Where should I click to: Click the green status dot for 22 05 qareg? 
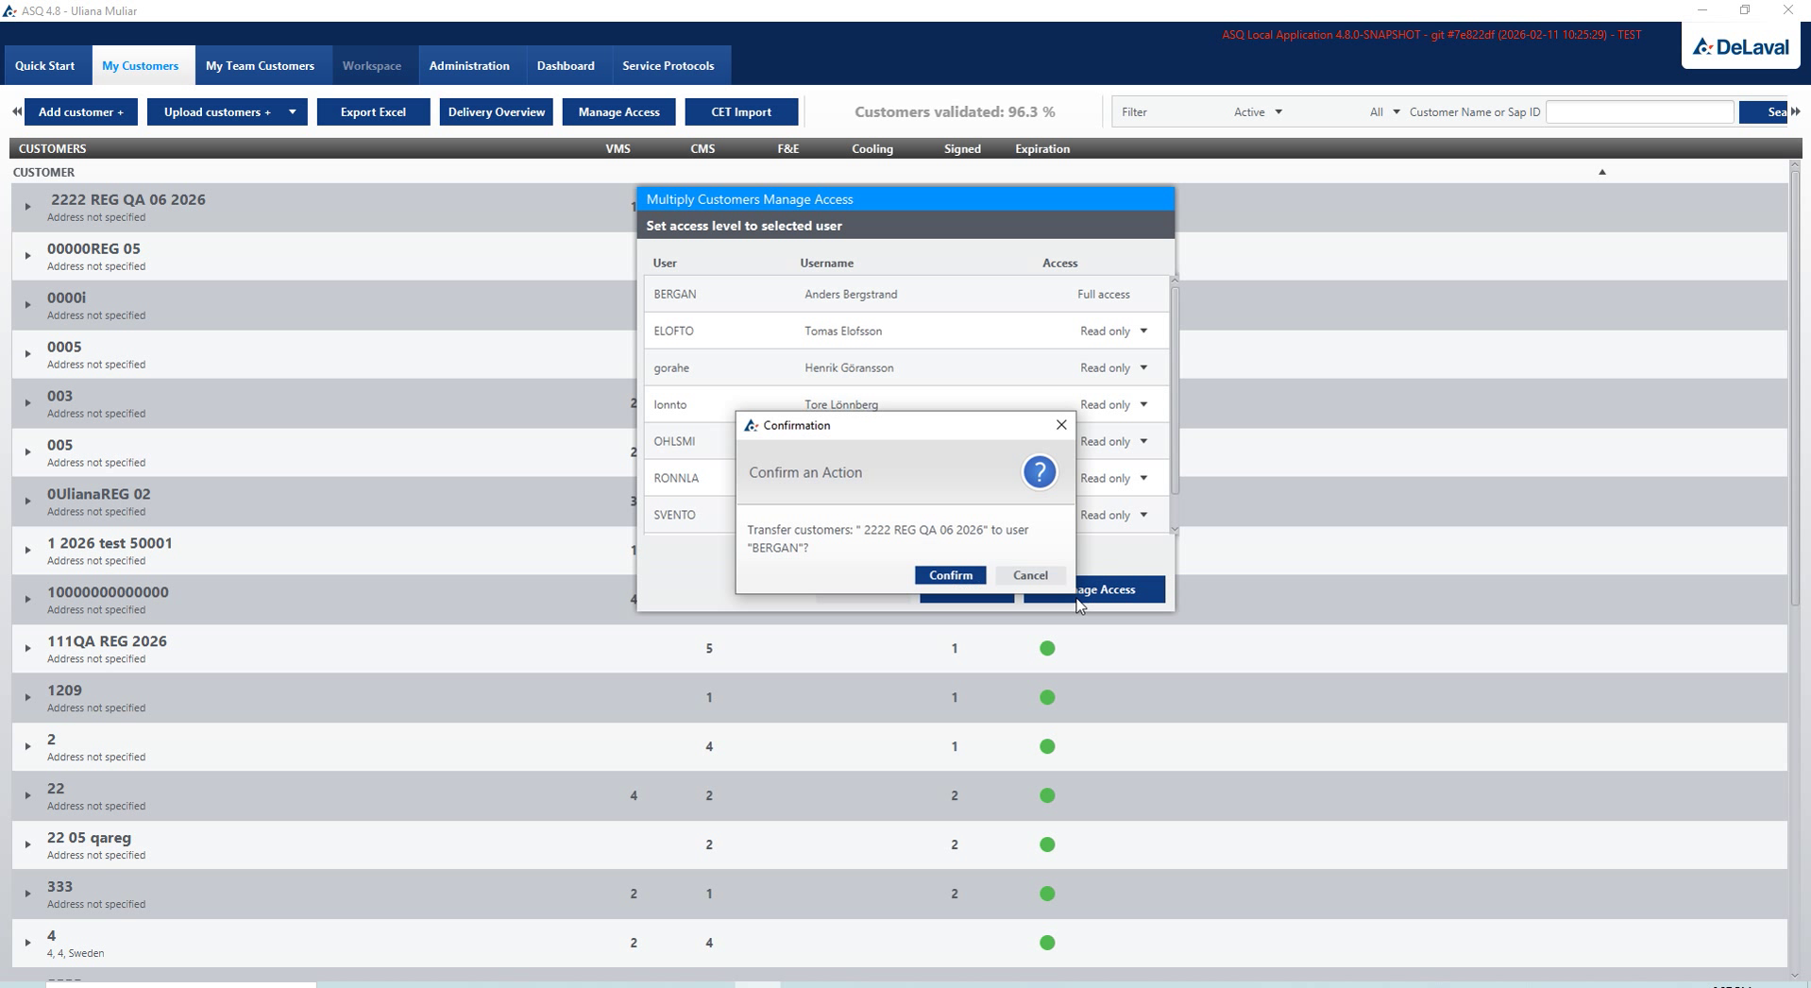point(1047,844)
